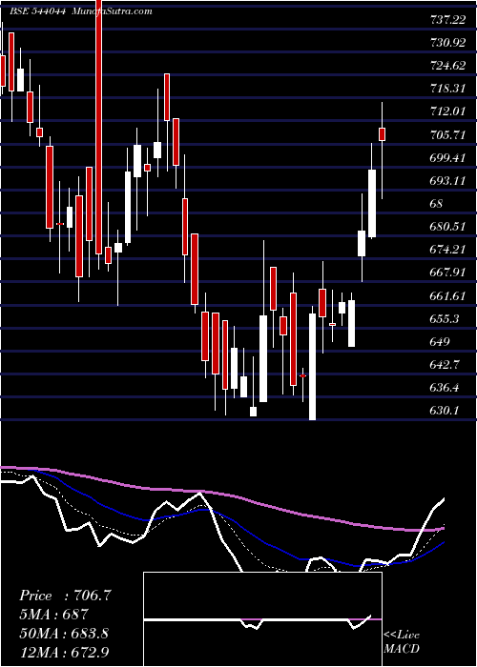Image resolution: width=477 pixels, height=667 pixels.
Task: Click the Price : 706.7 readout
Action: point(65,596)
